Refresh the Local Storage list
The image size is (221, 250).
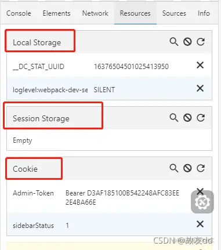click(201, 42)
